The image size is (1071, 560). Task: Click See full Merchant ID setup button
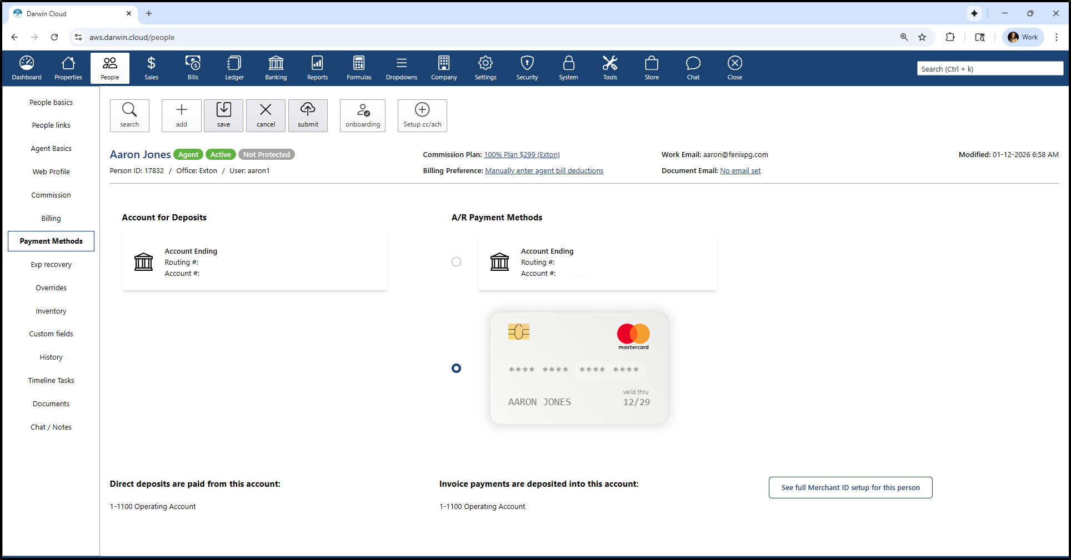click(x=850, y=488)
